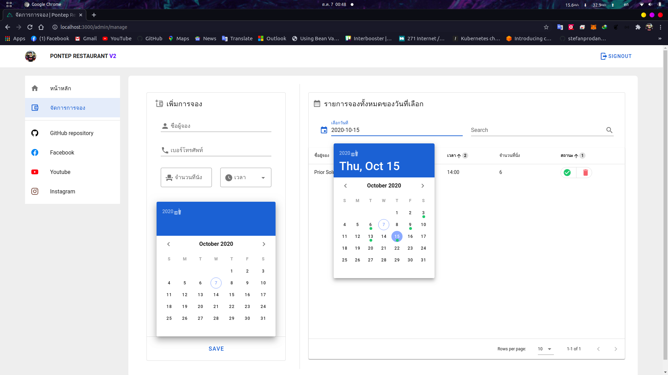Open the หน้าหลัก home menu item
The image size is (668, 375).
tap(72, 88)
